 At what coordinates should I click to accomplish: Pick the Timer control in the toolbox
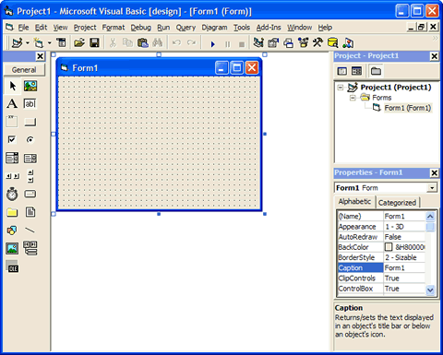point(12,194)
